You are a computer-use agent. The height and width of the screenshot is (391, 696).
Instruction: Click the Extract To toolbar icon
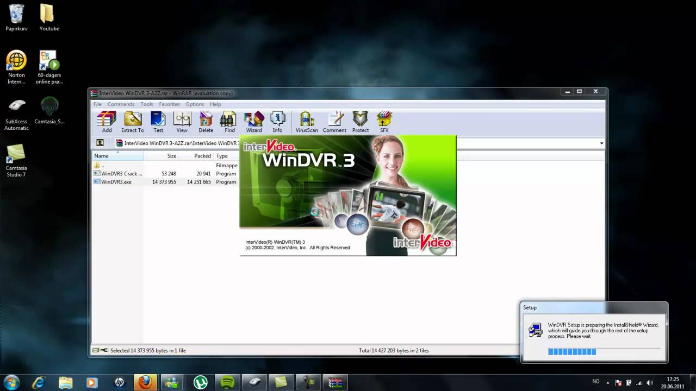pos(133,122)
